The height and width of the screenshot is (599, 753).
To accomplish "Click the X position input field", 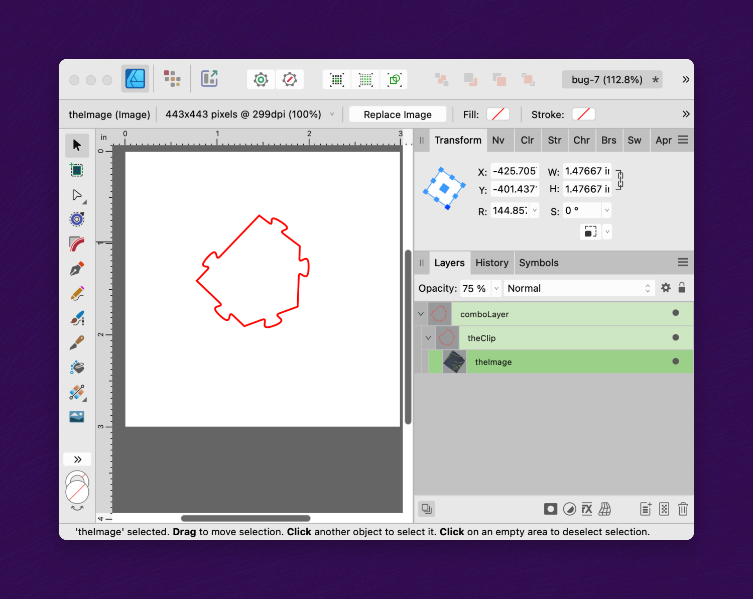I will [515, 171].
